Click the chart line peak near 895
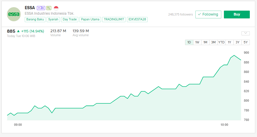Viewport: 257px width, 137px height. click(234, 55)
